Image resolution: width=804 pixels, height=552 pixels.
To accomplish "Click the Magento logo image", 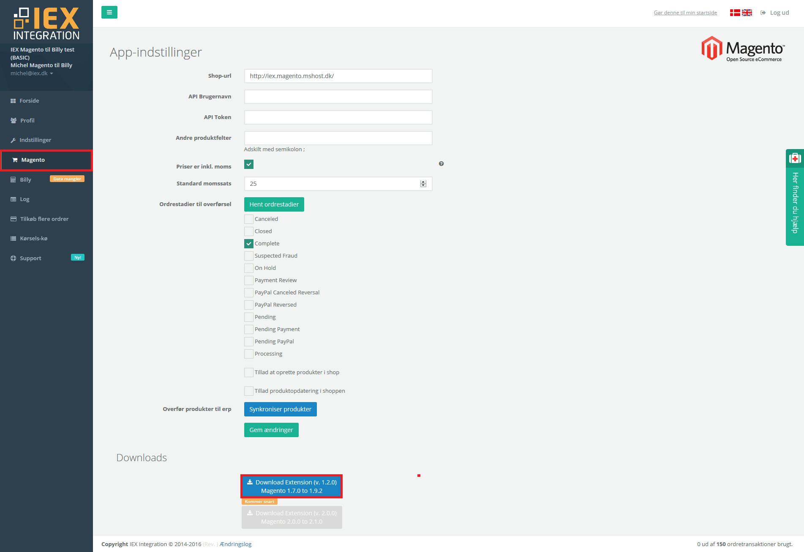I will pyautogui.click(x=743, y=48).
